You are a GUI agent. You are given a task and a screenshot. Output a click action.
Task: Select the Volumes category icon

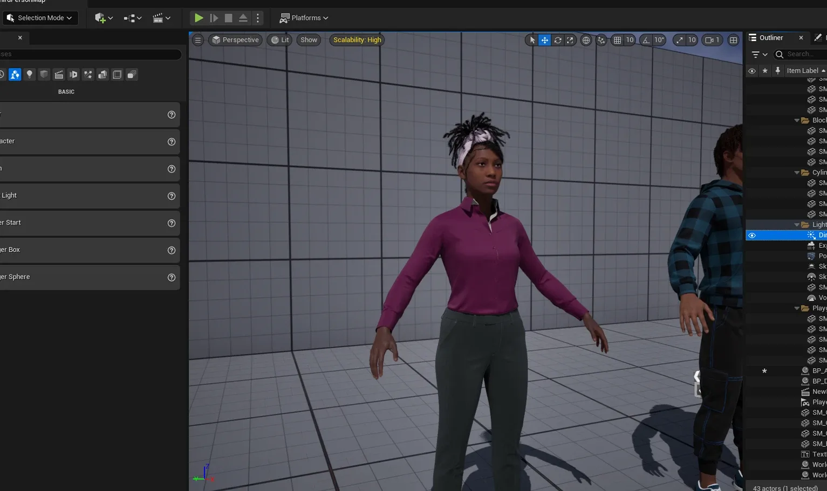click(117, 74)
